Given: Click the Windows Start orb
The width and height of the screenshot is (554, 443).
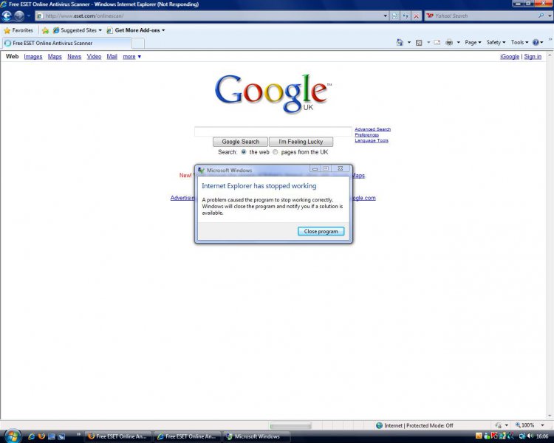Looking at the screenshot, I should pyautogui.click(x=13, y=436).
